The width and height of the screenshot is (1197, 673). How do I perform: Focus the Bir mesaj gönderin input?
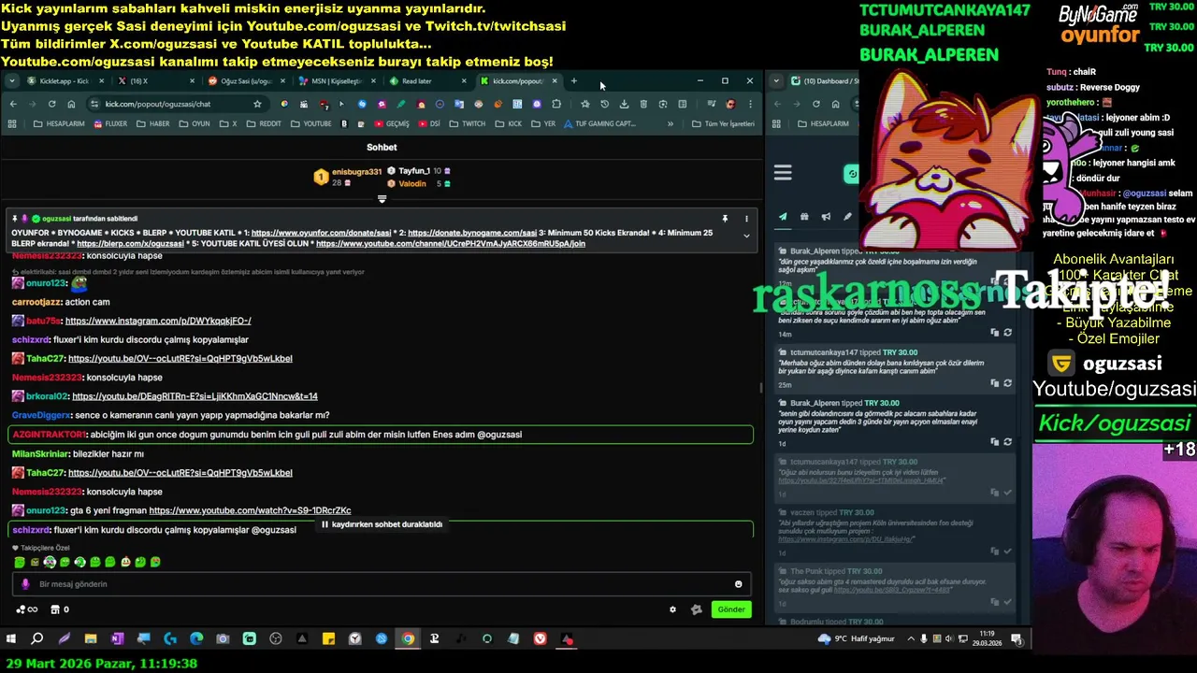click(383, 584)
